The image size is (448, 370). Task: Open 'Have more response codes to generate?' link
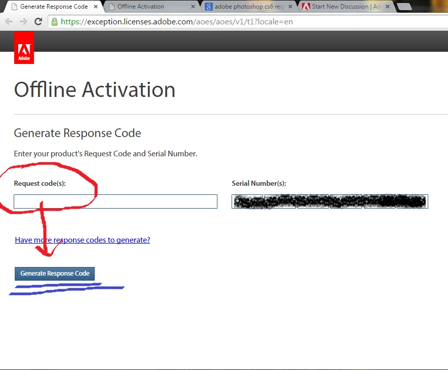(83, 240)
